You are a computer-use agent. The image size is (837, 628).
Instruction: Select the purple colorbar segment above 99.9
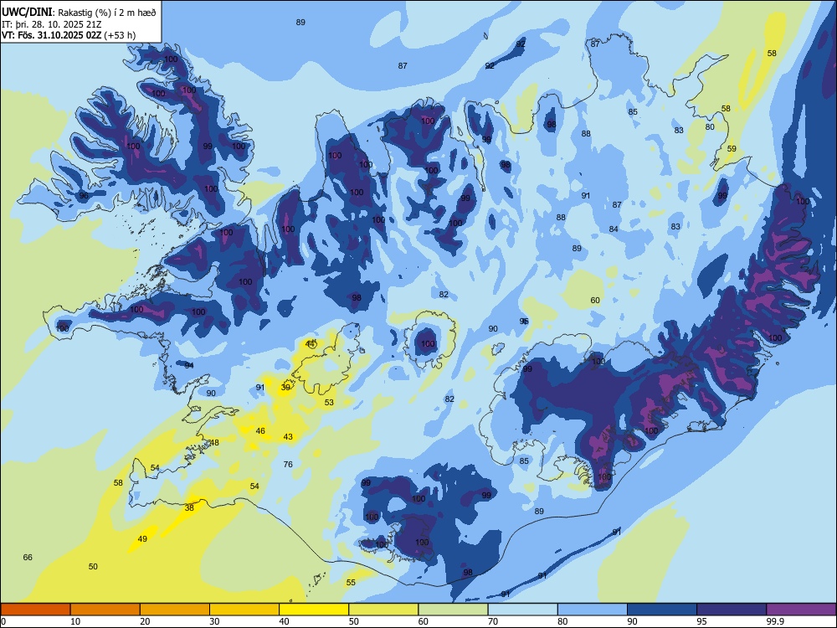click(x=801, y=610)
